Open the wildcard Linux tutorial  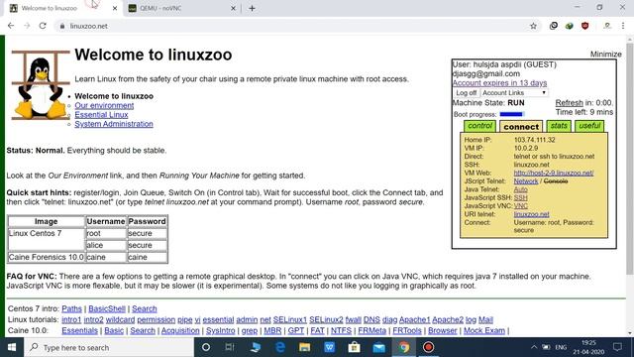120,319
